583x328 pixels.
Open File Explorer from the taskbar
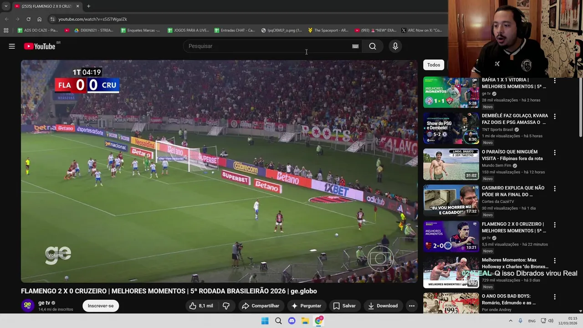[x=305, y=321]
